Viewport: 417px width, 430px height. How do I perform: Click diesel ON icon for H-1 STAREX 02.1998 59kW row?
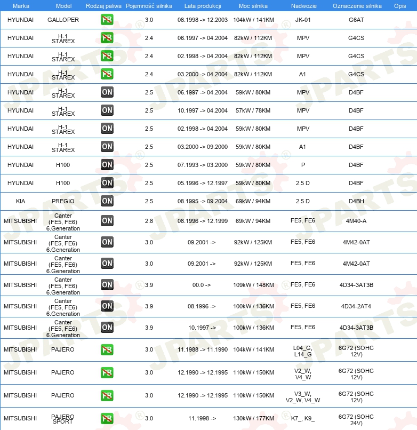tap(107, 129)
